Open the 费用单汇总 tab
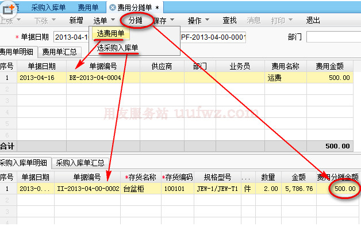The height and width of the screenshot is (226, 361). point(59,52)
